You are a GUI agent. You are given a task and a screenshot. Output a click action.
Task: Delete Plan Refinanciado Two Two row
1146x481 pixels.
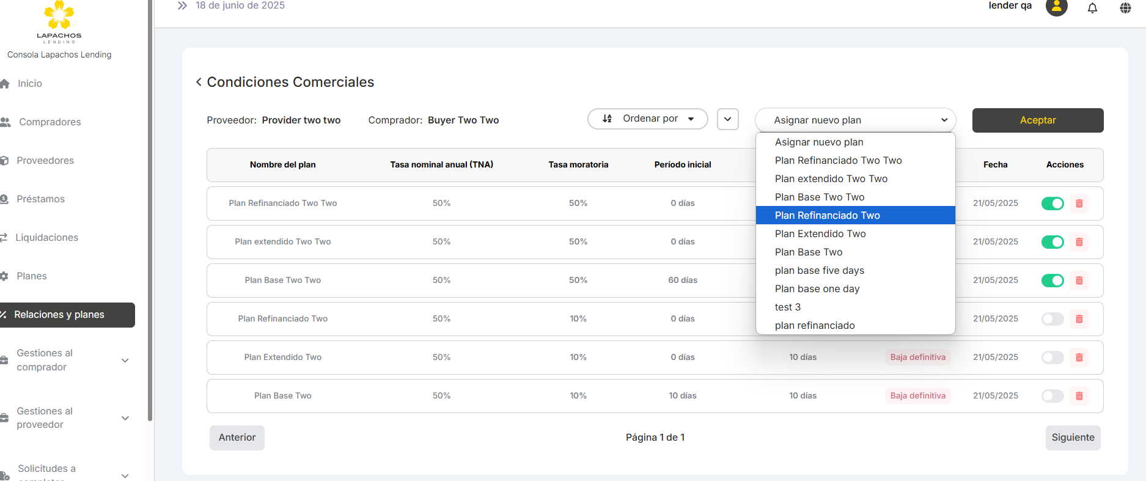tap(1079, 204)
